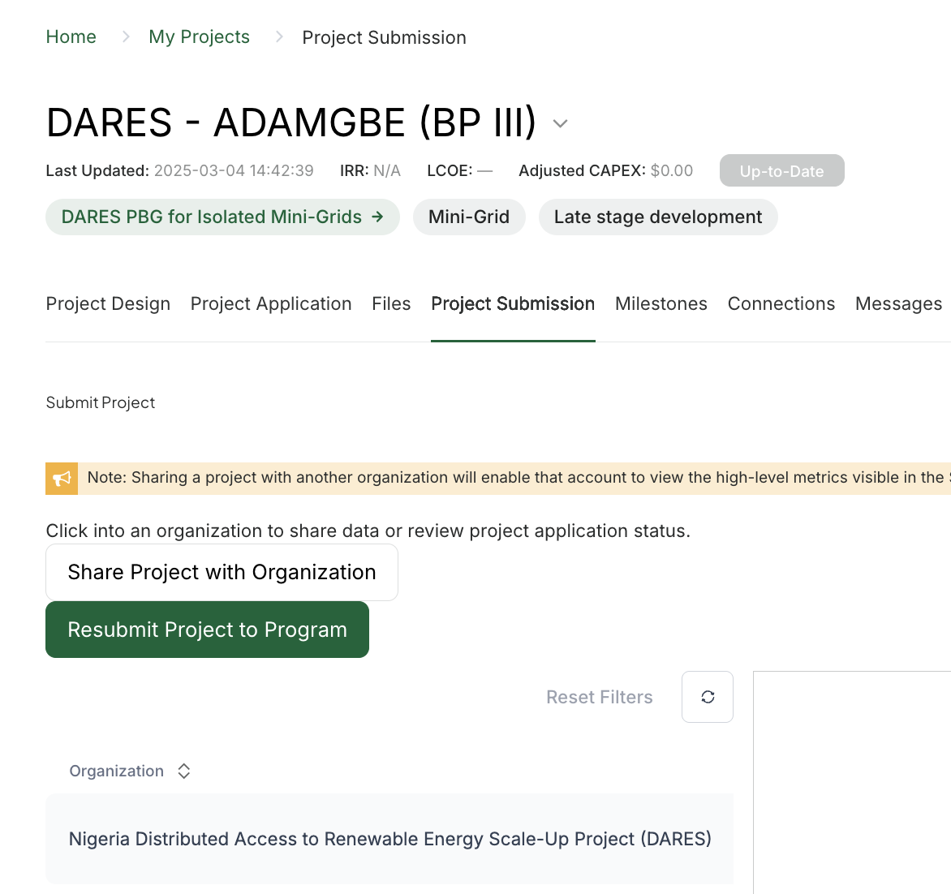The image size is (951, 894).
Task: Open the Connections tab
Action: point(781,303)
